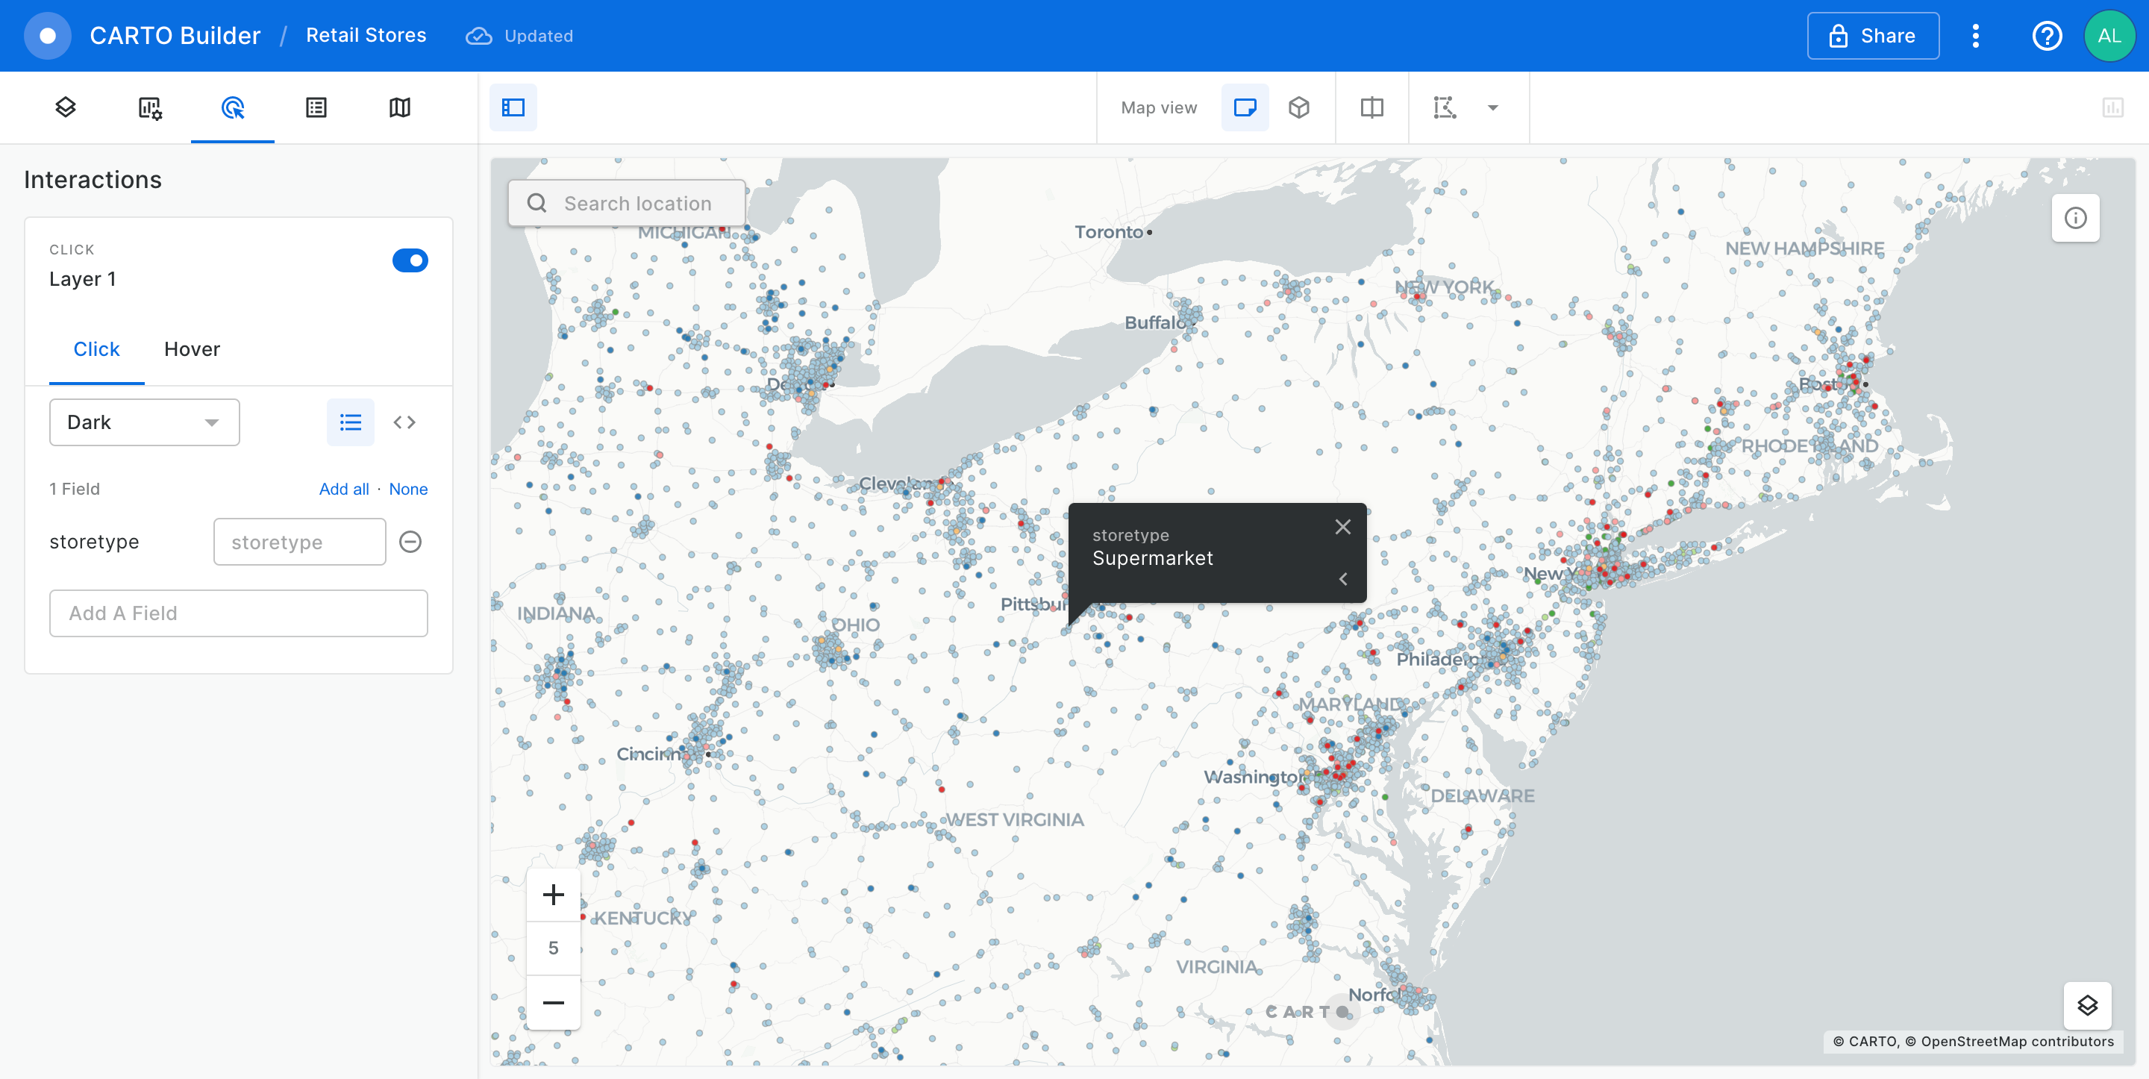Switch to the Hover tab
The width and height of the screenshot is (2149, 1079).
(x=192, y=350)
